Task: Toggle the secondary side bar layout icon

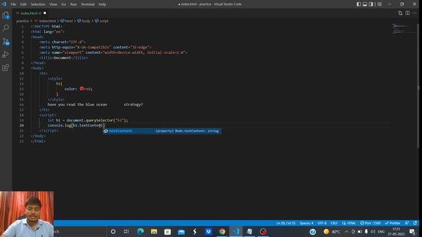Action: pyautogui.click(x=371, y=4)
